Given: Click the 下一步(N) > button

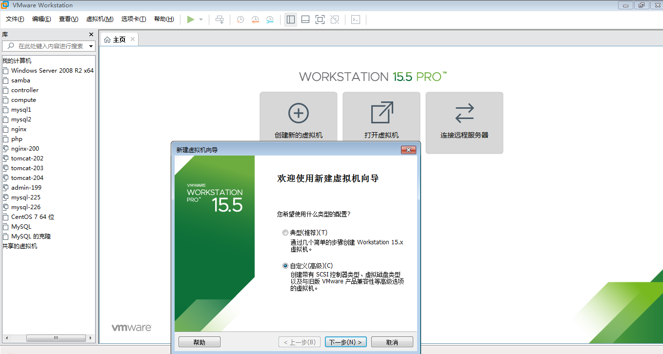Looking at the screenshot, I should [x=346, y=342].
